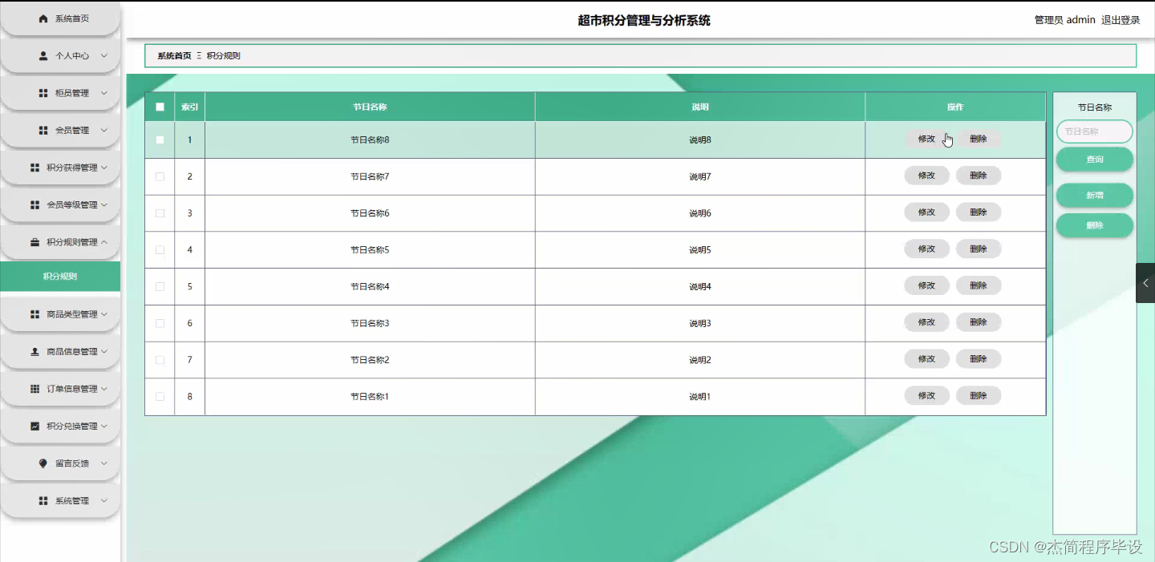This screenshot has width=1155, height=562.
Task: Collapse the right search panel via chevron icon
Action: [x=1145, y=282]
